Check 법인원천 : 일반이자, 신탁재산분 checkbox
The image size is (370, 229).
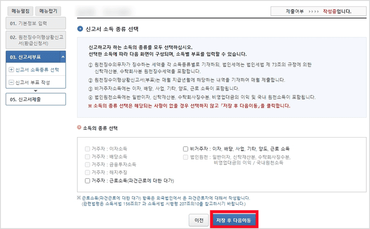(x=185, y=157)
